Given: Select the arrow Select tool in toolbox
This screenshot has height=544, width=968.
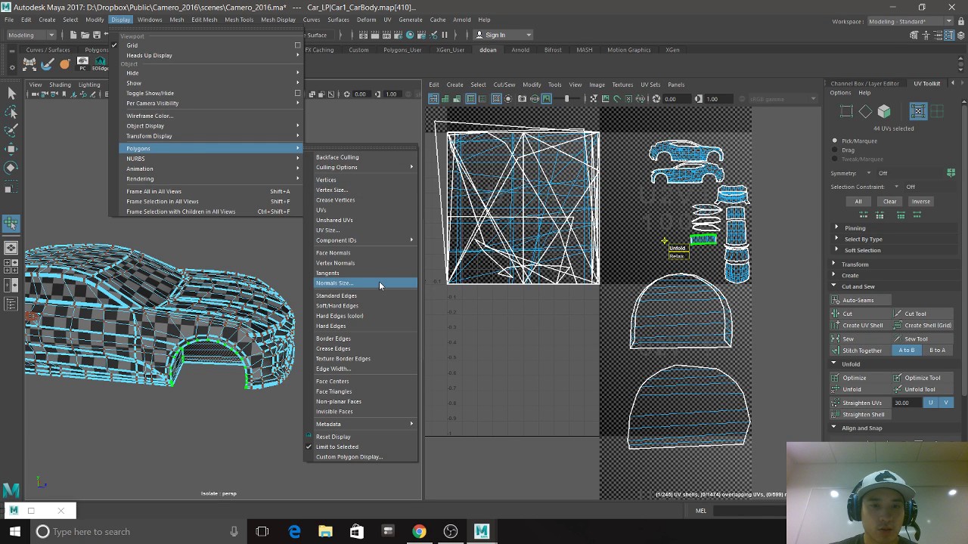Looking at the screenshot, I should 11,93.
